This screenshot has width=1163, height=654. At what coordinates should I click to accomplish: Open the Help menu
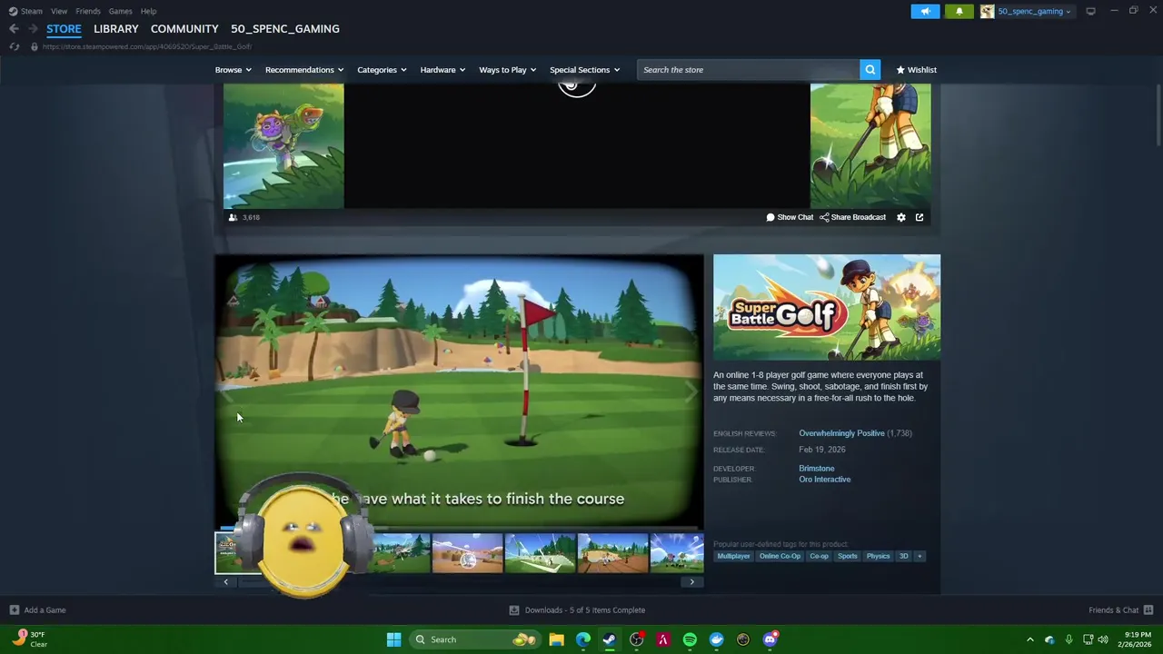(x=148, y=11)
